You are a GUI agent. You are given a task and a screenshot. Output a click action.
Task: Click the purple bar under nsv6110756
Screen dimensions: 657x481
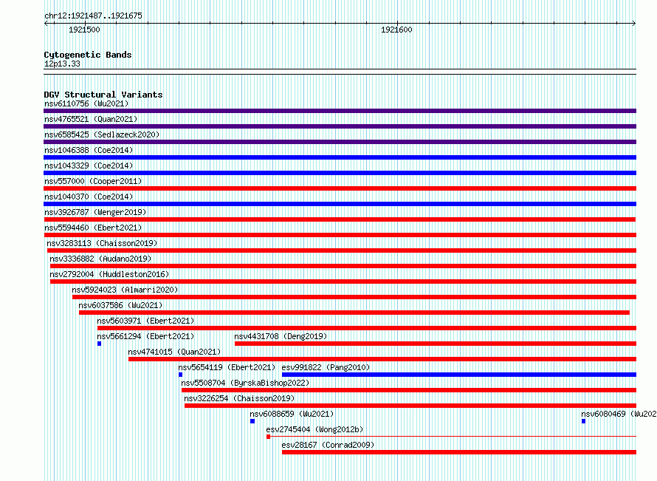[x=340, y=111]
